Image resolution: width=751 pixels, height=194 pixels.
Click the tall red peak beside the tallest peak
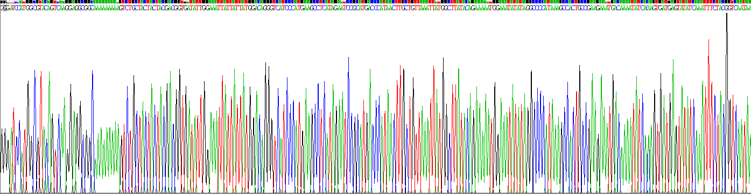pos(708,116)
